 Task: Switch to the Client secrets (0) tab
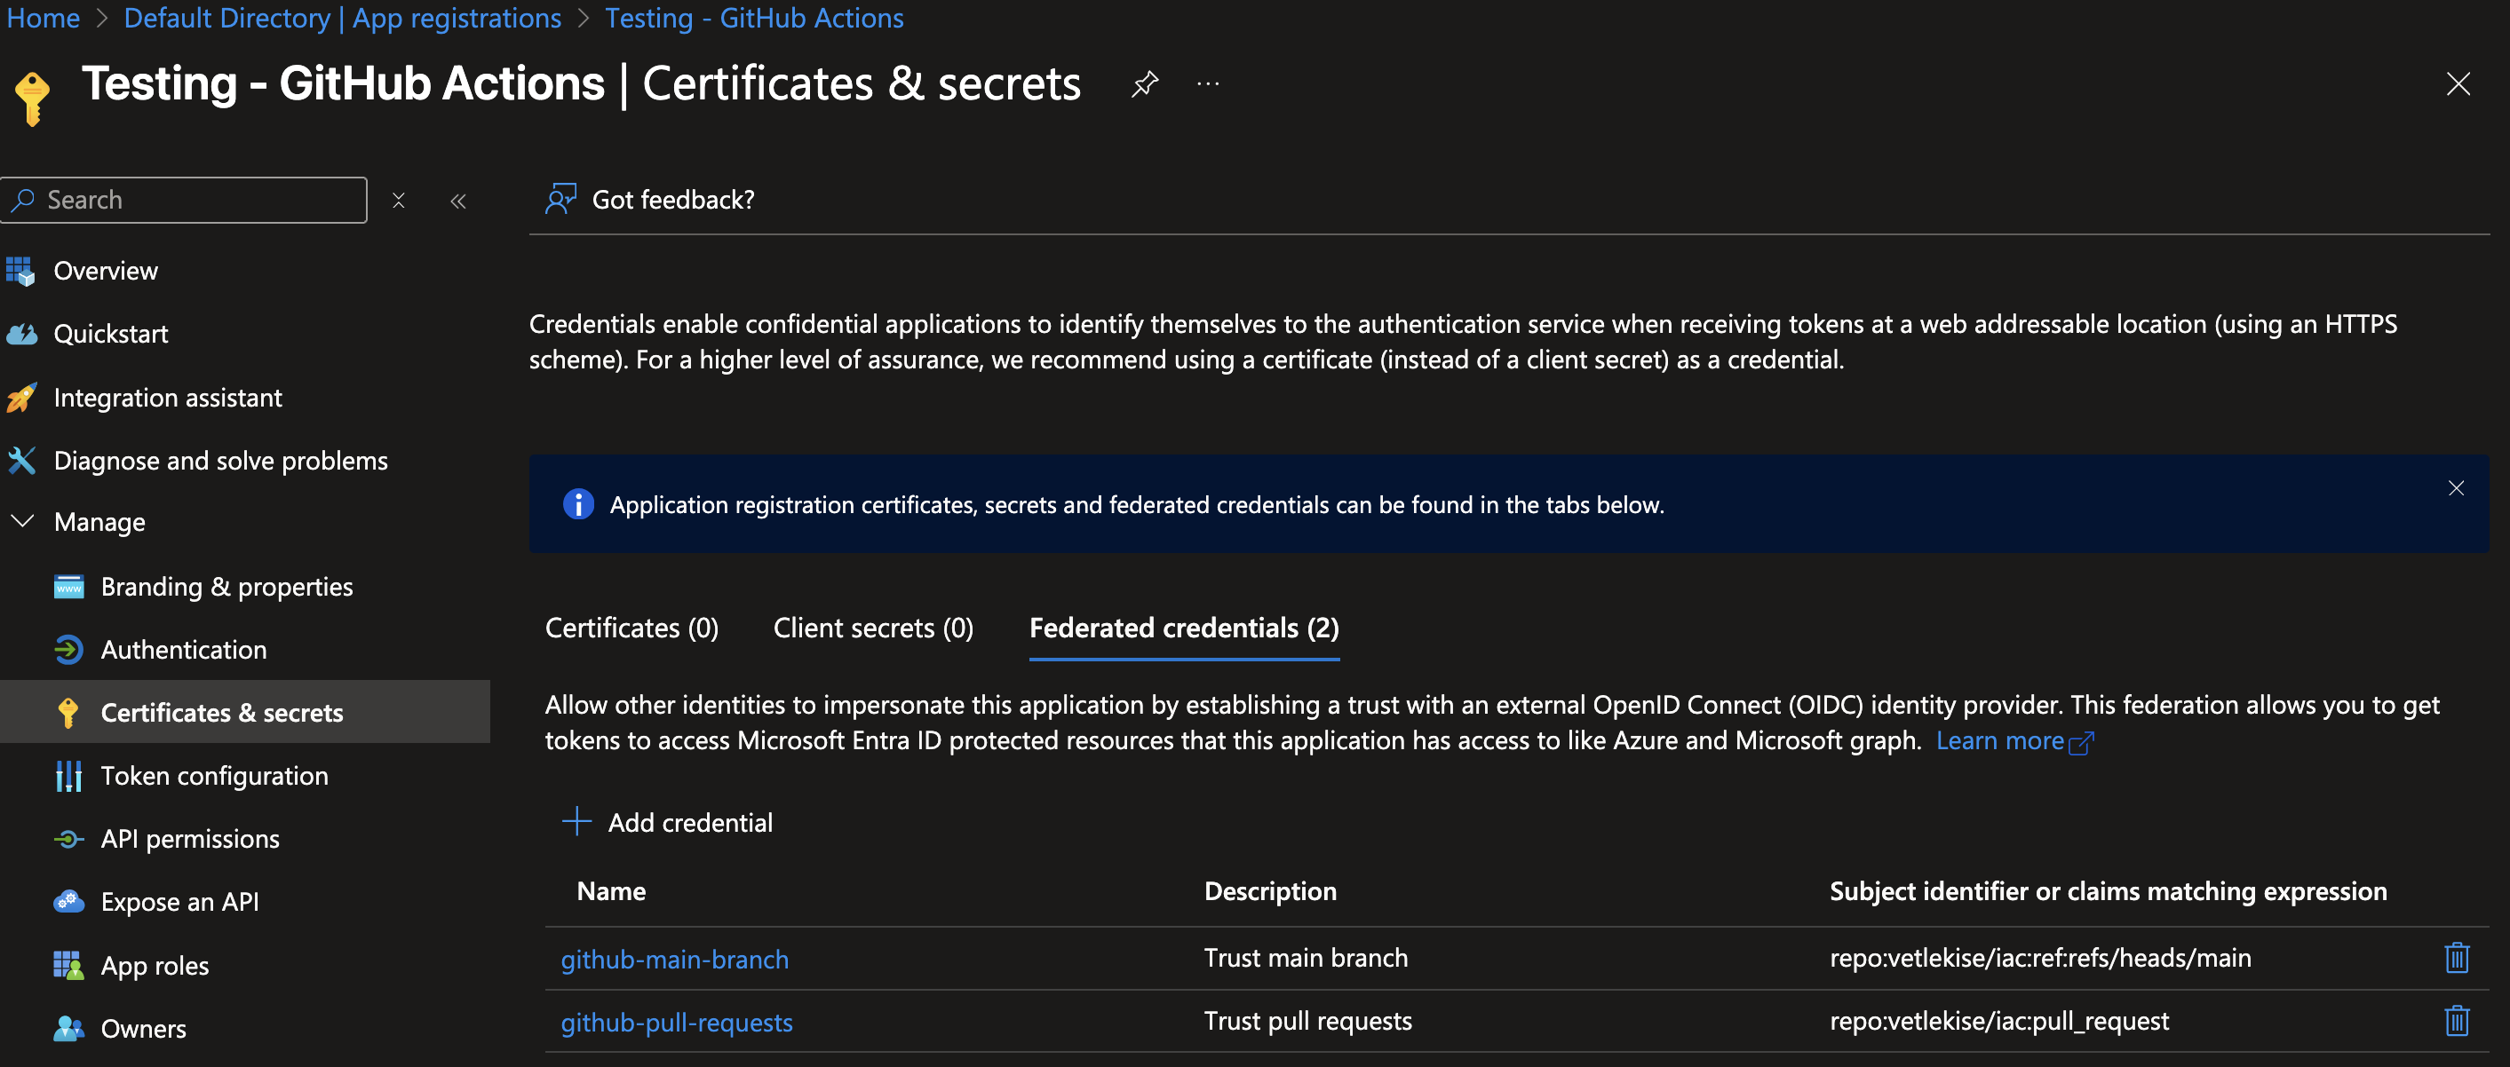coord(873,628)
